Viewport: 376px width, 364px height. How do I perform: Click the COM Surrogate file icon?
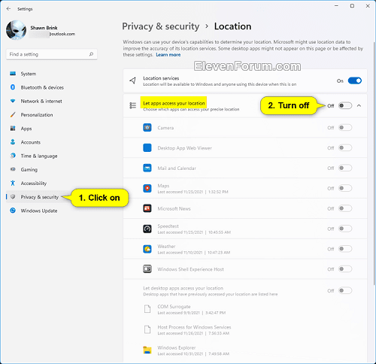point(147,309)
